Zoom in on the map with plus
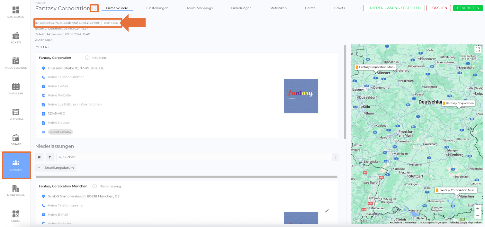 coord(478,209)
